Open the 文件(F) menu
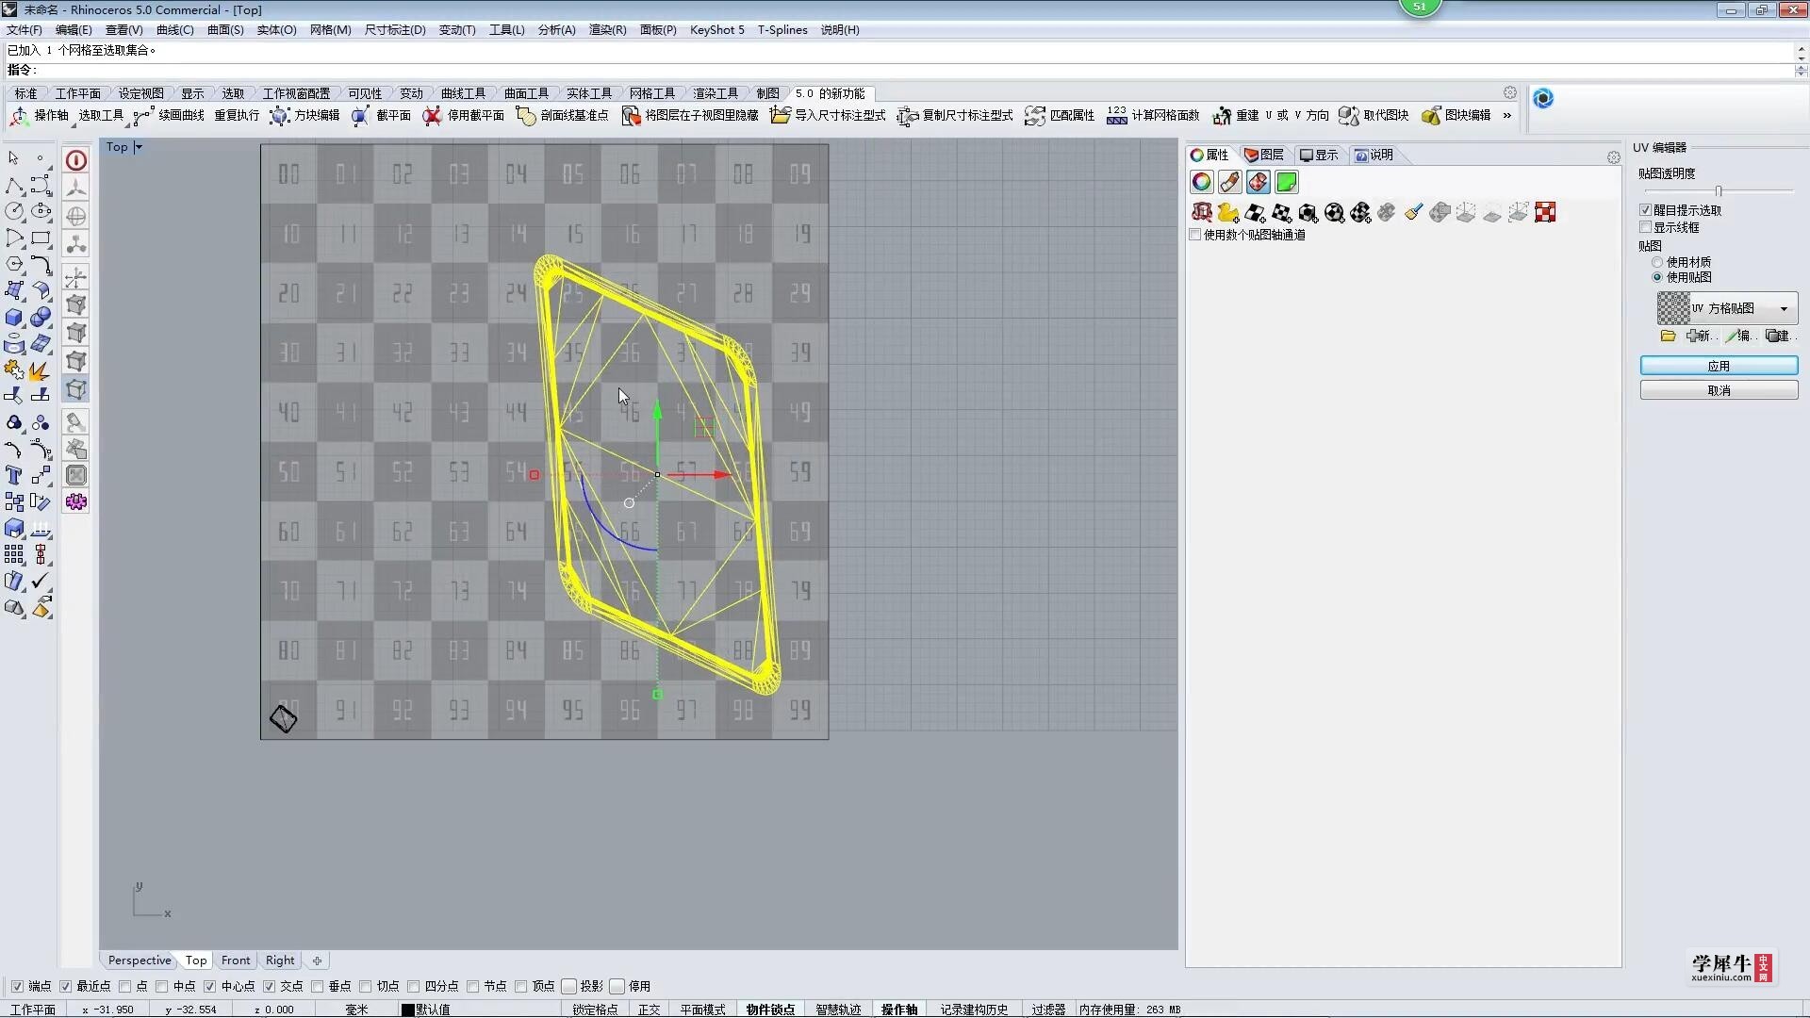1810x1018 pixels. [25, 29]
